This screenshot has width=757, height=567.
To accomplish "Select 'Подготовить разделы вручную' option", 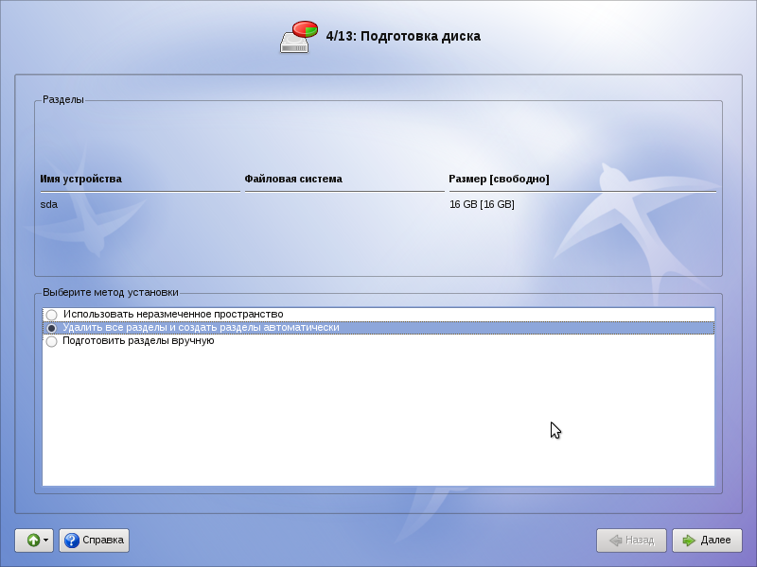I will point(51,341).
